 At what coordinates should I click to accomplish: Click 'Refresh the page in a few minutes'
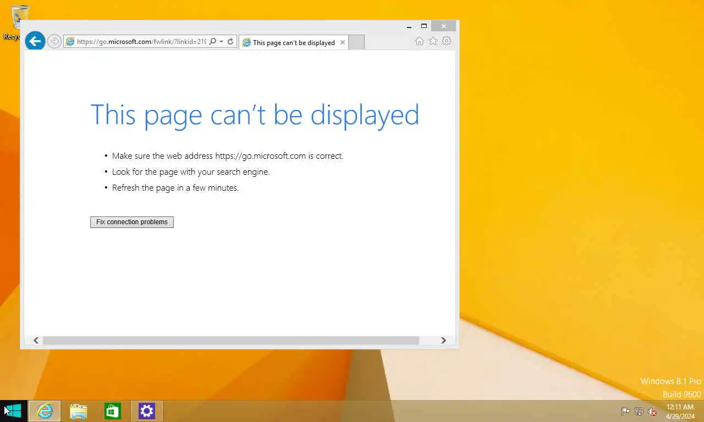(175, 188)
